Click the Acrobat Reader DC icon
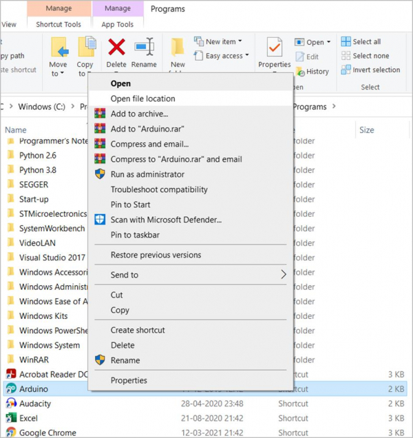The width and height of the screenshot is (413, 438). point(11,374)
